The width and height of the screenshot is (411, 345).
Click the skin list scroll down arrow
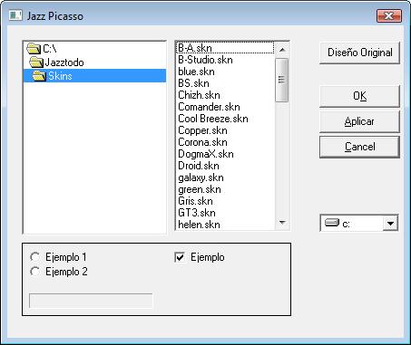pyautogui.click(x=282, y=223)
